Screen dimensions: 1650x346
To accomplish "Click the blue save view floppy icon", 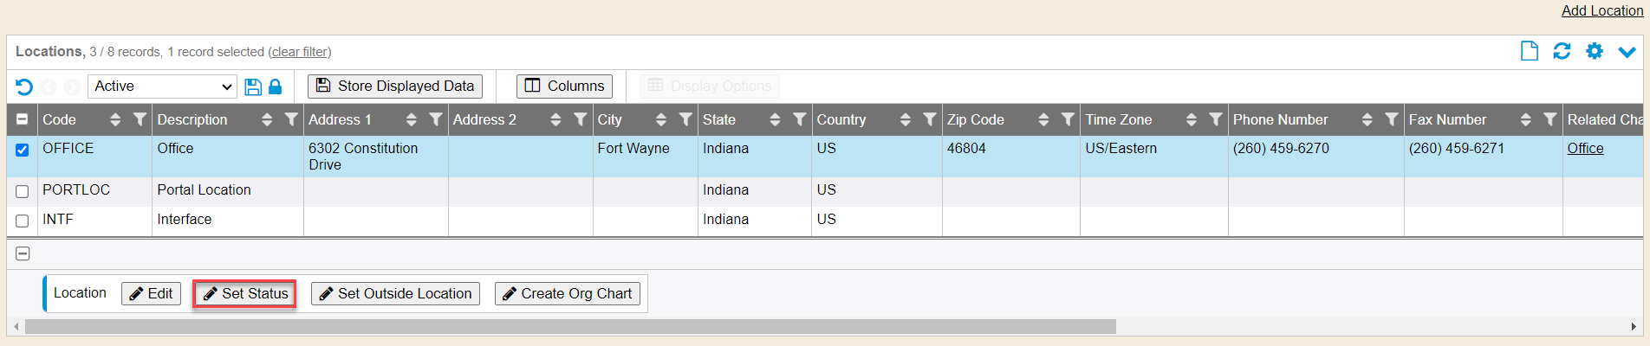I will point(253,86).
